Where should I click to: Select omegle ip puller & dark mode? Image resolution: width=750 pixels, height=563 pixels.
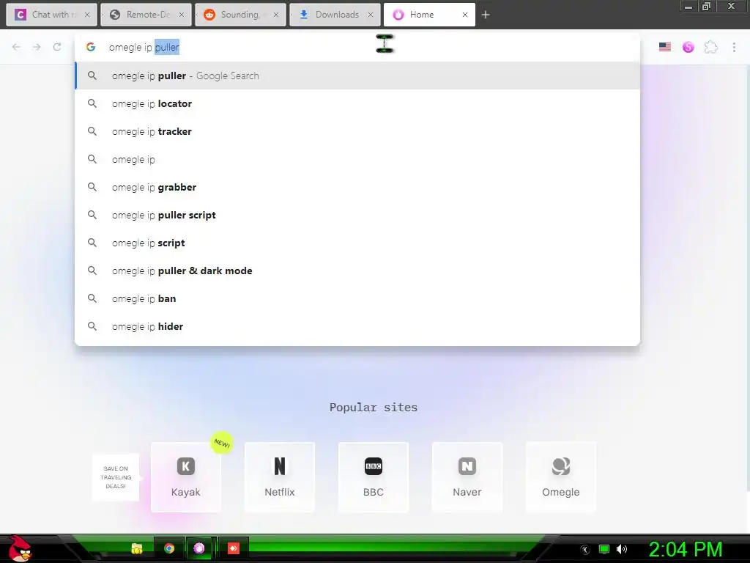[357, 271]
